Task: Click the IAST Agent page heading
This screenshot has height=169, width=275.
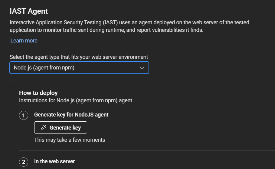Action: (29, 11)
